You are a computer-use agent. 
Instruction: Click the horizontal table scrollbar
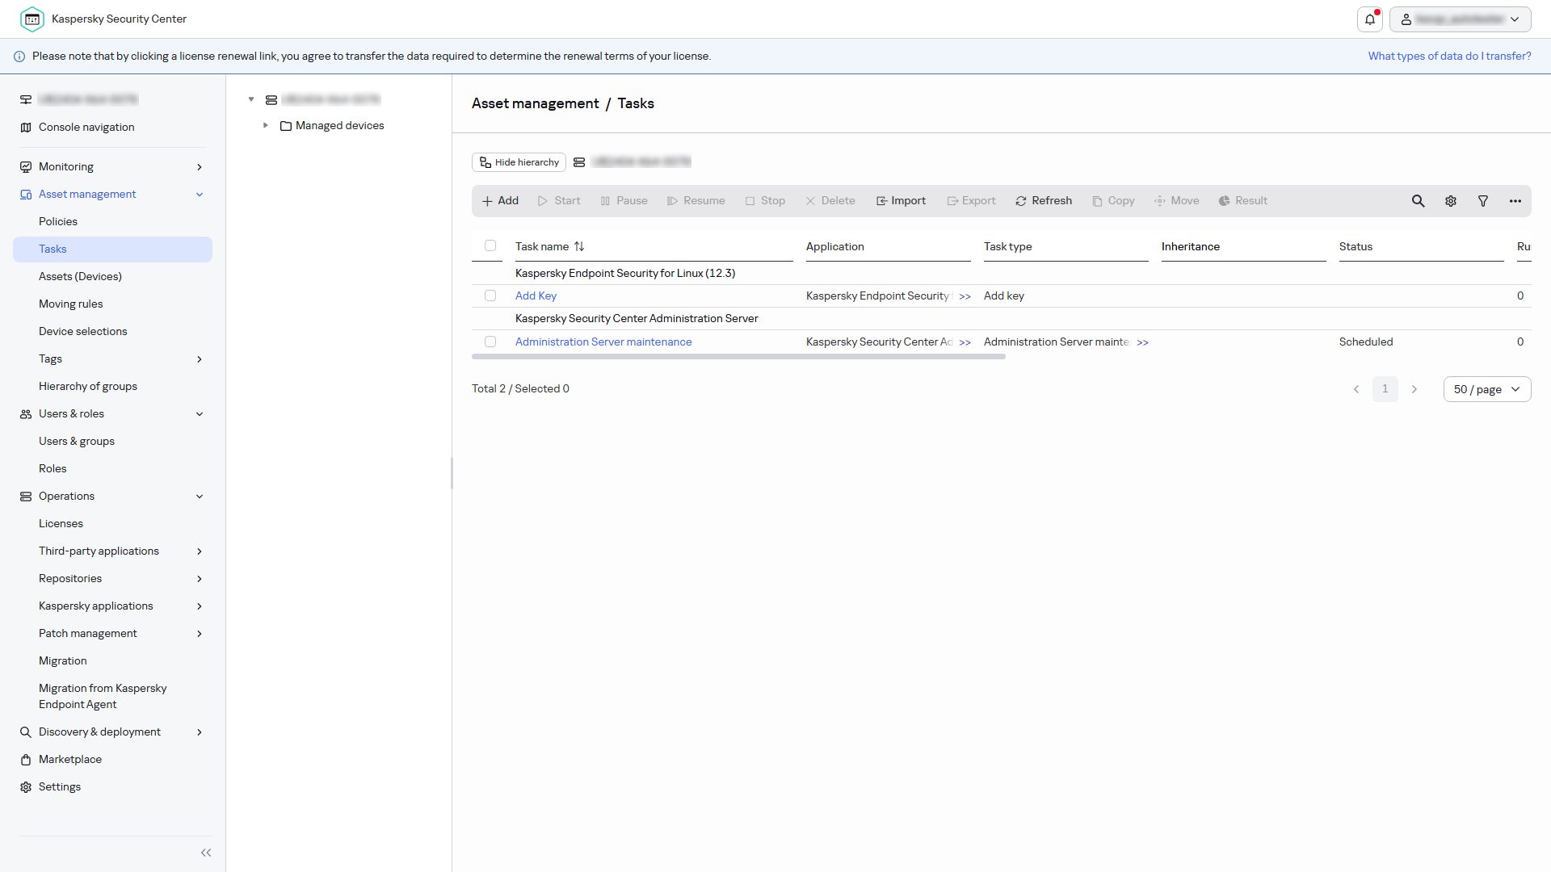(738, 356)
